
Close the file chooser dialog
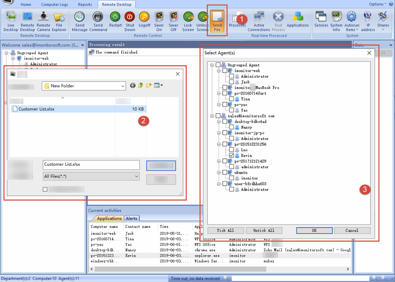coord(178,74)
